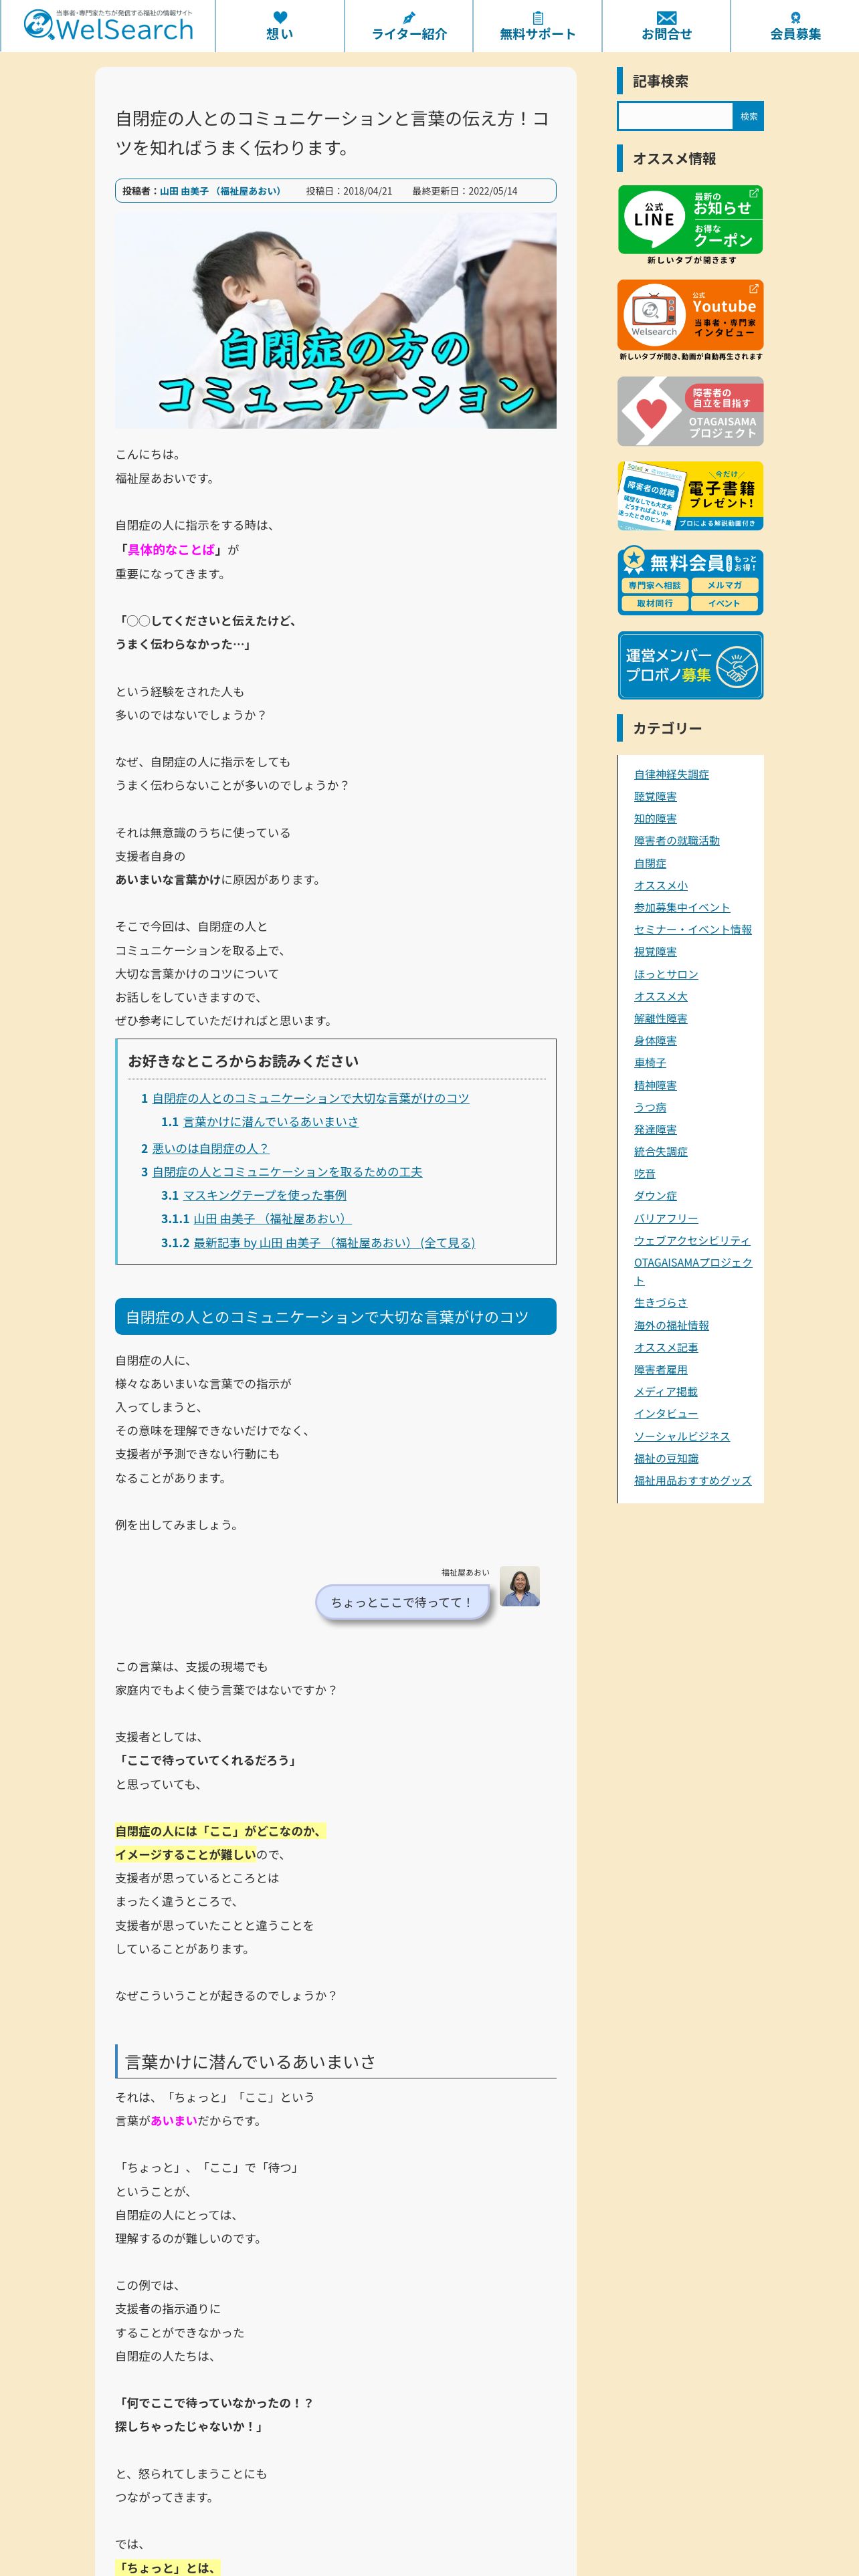This screenshot has height=2576, width=859.
Task: Open category 知的障害
Action: (x=655, y=819)
